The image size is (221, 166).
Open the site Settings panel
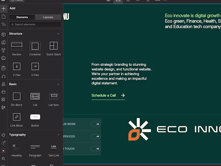(4, 135)
